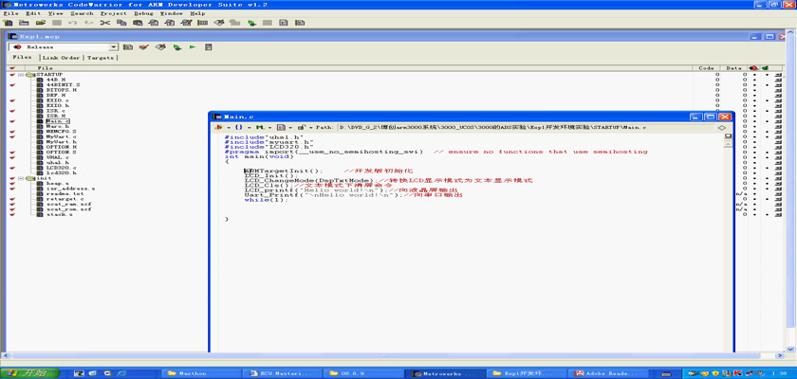The width and height of the screenshot is (797, 379).
Task: Click the Debug icon in project window toolbar
Action: click(x=176, y=47)
